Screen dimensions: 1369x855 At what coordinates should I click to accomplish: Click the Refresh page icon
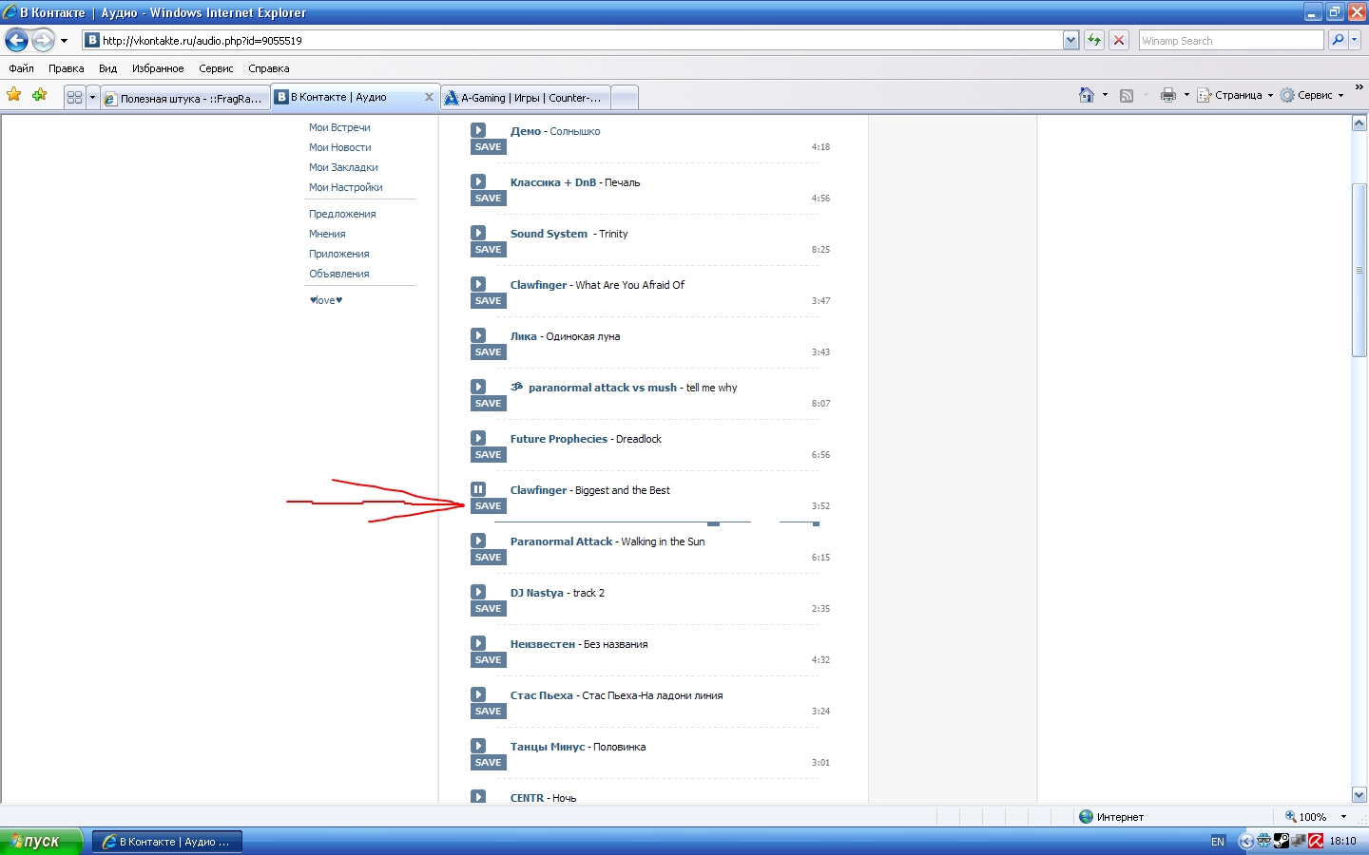point(1094,40)
